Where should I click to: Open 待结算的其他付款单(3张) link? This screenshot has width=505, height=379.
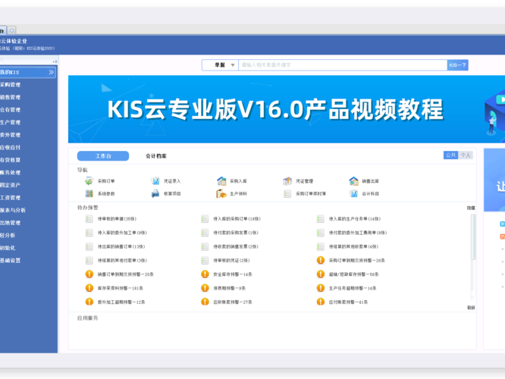122,260
